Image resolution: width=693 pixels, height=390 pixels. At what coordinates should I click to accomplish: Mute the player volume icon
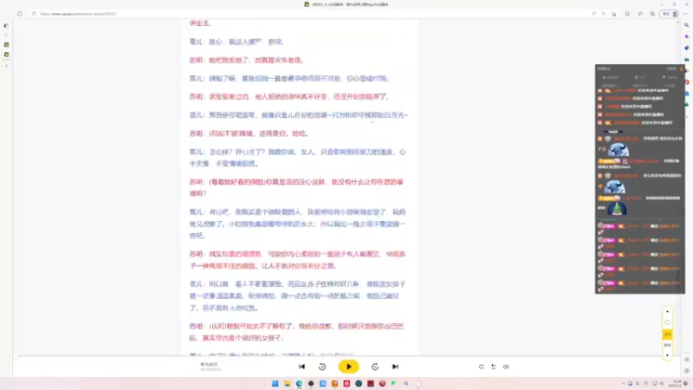click(506, 367)
